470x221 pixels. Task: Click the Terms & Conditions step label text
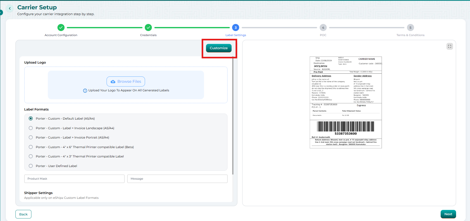tap(410, 35)
